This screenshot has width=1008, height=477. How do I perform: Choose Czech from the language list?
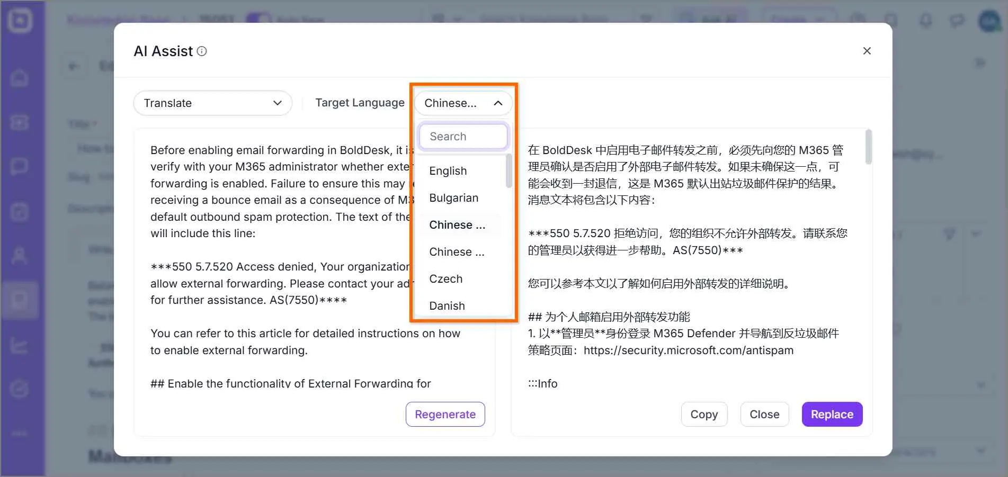(446, 279)
